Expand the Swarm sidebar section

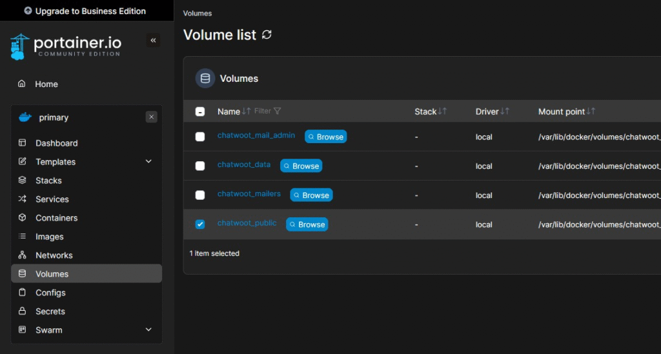(148, 330)
